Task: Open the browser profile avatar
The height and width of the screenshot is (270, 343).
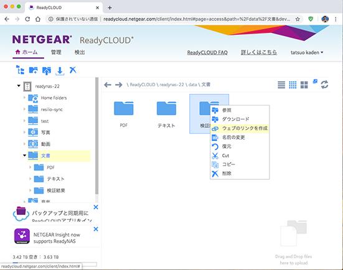Action: [x=325, y=19]
